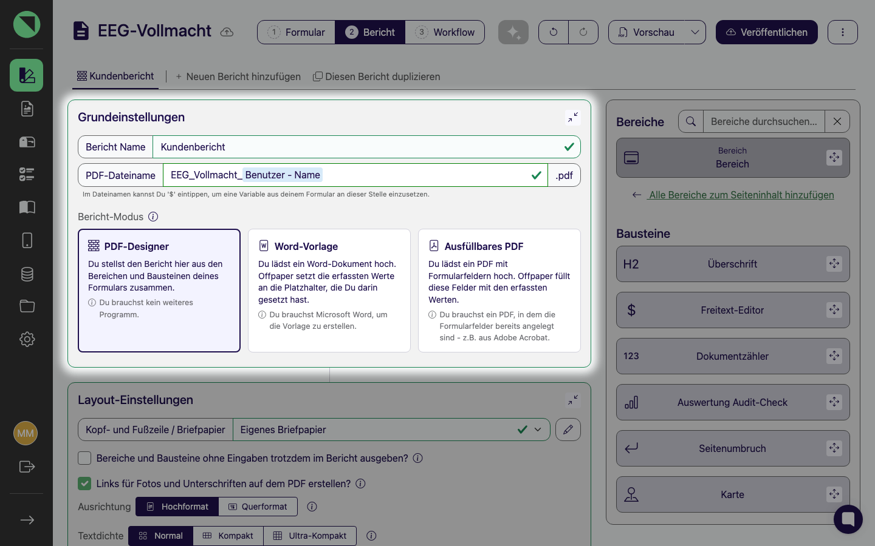Open the Vorschau dropdown arrow

pyautogui.click(x=695, y=32)
